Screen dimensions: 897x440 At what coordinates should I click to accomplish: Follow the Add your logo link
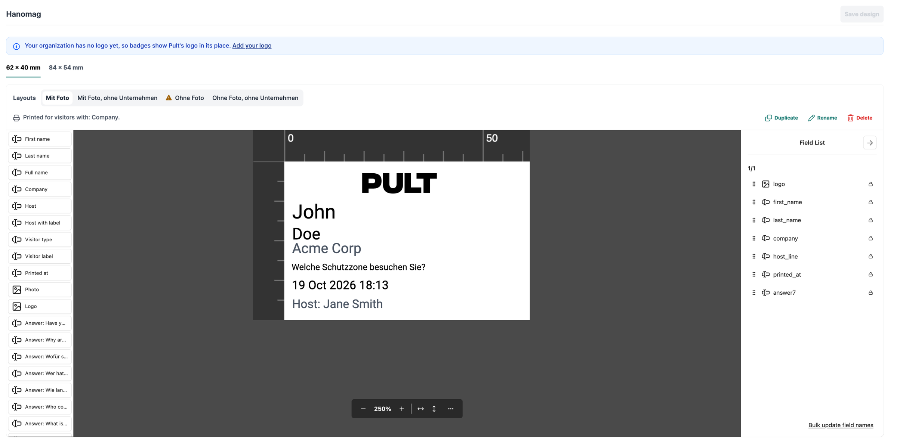click(x=252, y=46)
